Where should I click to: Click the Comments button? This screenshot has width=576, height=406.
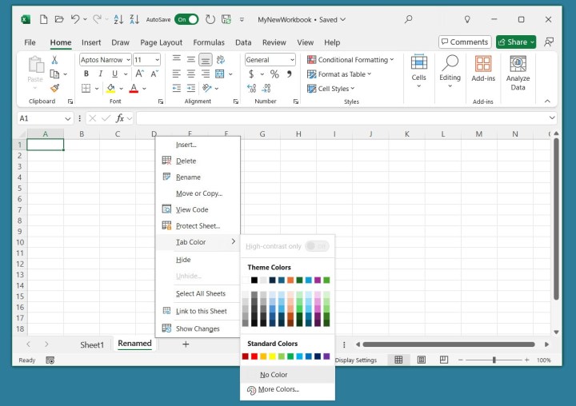pyautogui.click(x=465, y=42)
